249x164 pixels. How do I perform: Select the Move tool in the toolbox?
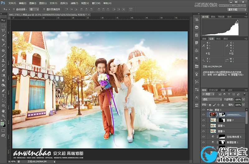pyautogui.click(x=3, y=20)
